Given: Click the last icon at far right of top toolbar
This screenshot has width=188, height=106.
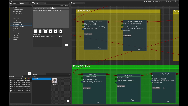Looking at the screenshot, I should click(177, 1).
